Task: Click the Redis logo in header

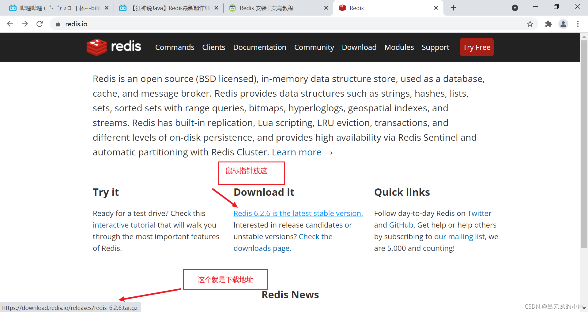Action: (114, 47)
